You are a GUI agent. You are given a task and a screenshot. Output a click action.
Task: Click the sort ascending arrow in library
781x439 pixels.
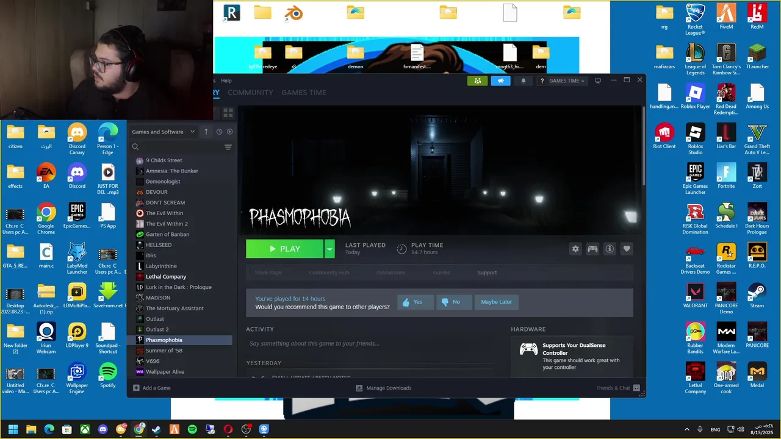[206, 132]
